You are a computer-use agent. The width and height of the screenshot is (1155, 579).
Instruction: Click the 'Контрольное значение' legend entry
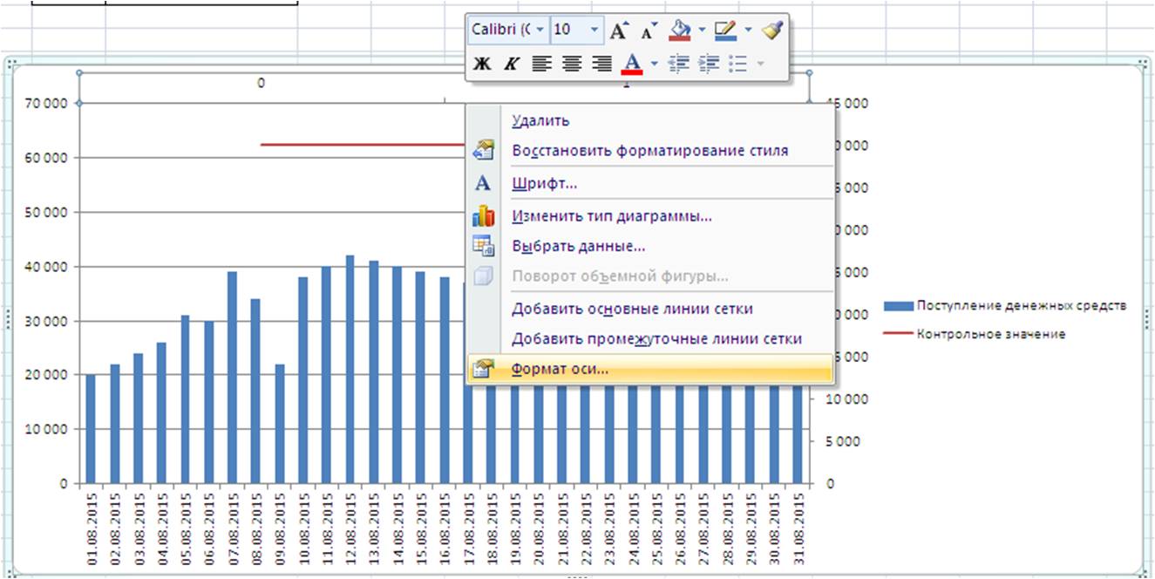coord(990,334)
